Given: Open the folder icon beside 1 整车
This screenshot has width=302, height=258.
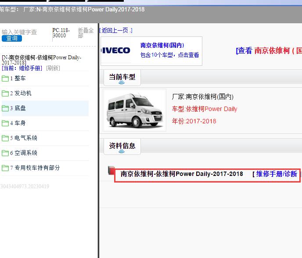Looking at the screenshot, I should [x=5, y=79].
